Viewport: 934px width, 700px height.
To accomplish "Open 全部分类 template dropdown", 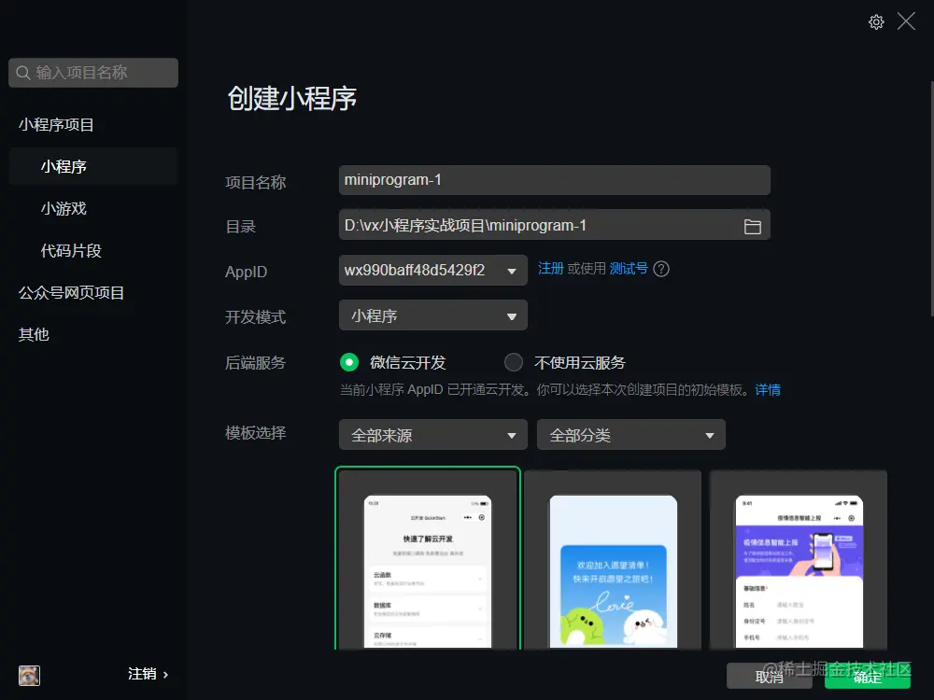I will click(630, 435).
